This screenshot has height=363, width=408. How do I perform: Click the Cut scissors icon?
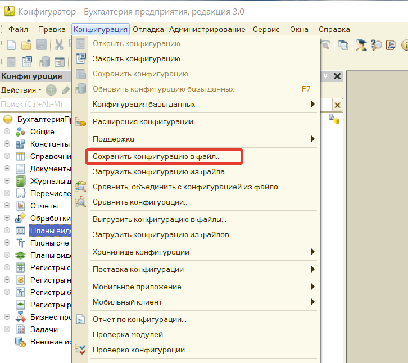pos(57,45)
